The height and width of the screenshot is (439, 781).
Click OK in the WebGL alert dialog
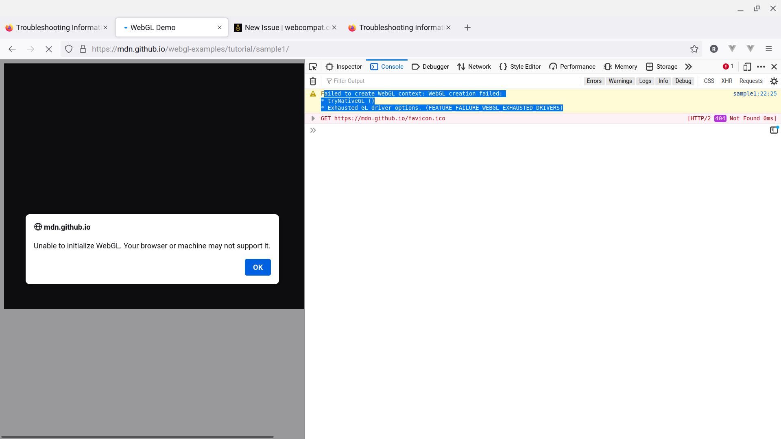coord(258,267)
